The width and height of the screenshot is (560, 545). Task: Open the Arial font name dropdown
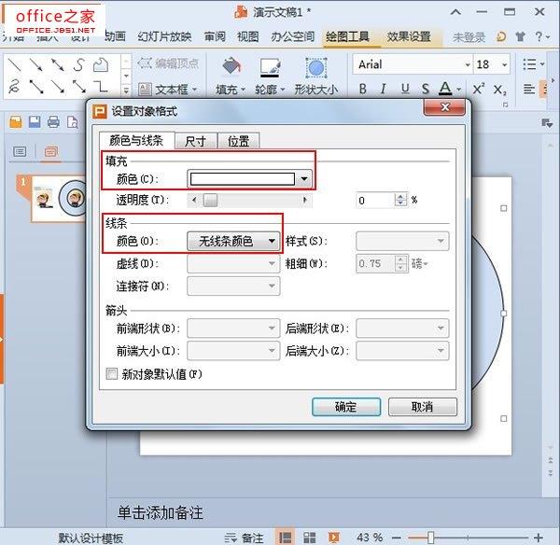pos(466,64)
